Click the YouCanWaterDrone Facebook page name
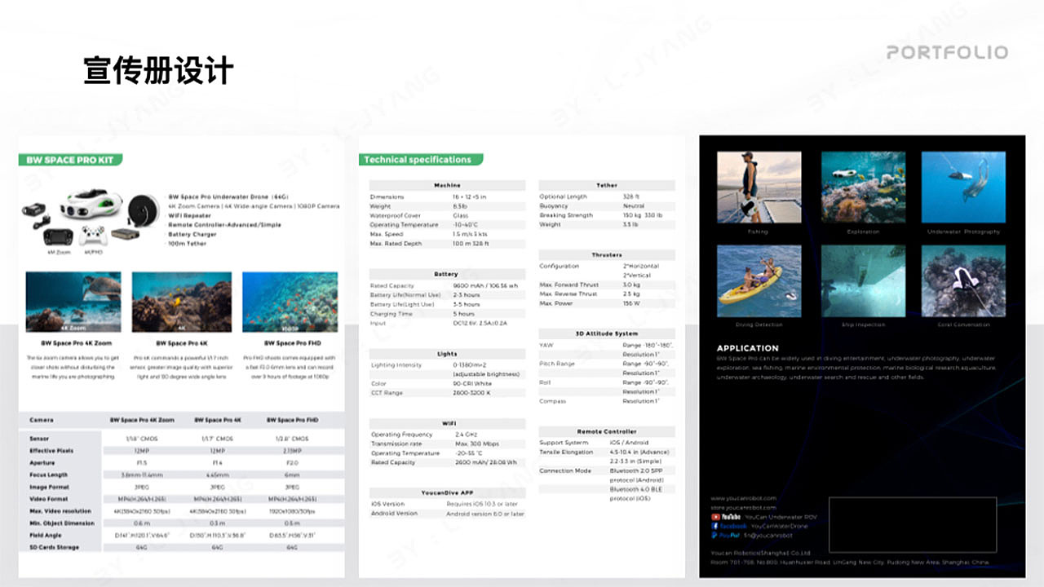 (x=780, y=527)
